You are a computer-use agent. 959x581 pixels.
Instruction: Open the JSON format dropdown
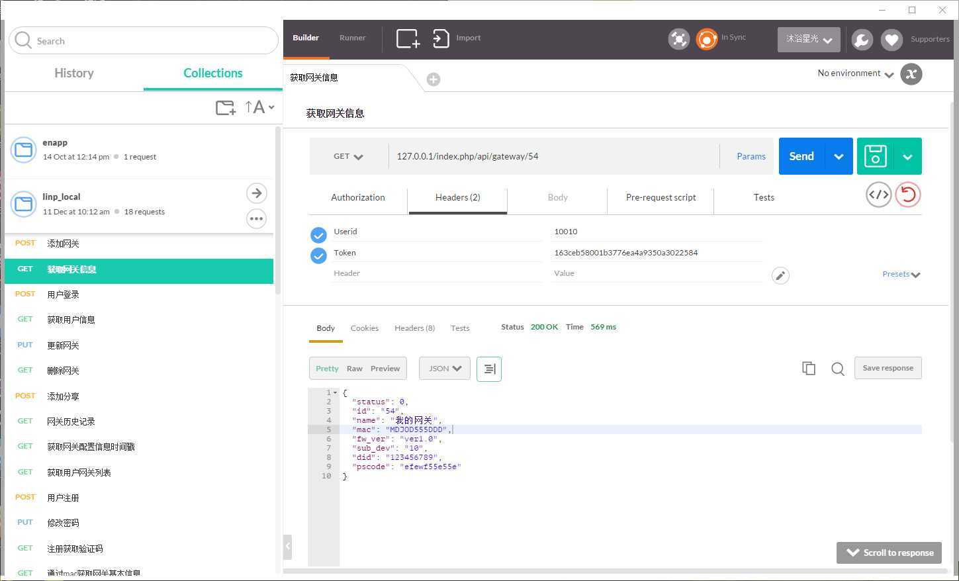(445, 369)
